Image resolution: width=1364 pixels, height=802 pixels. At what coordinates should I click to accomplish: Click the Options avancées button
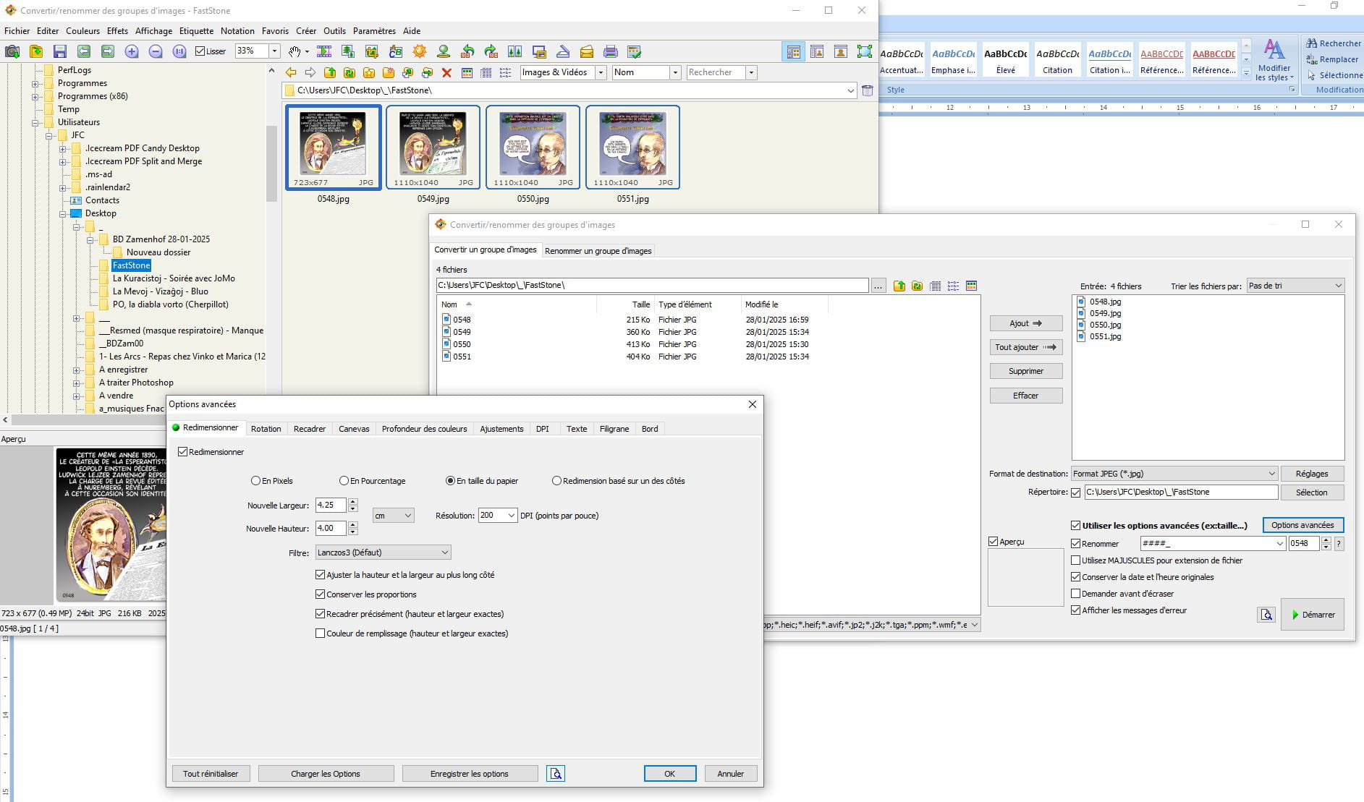click(x=1302, y=525)
